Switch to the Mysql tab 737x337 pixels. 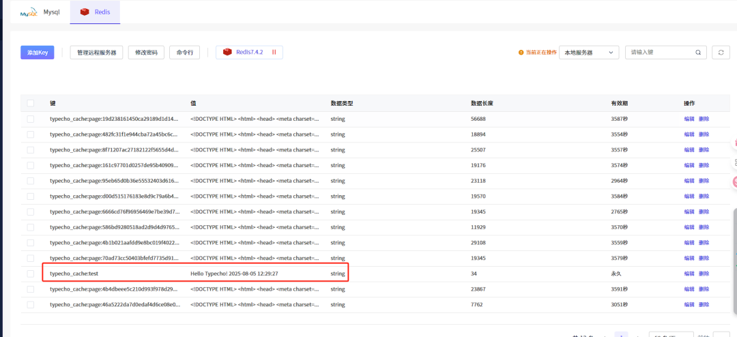point(40,12)
